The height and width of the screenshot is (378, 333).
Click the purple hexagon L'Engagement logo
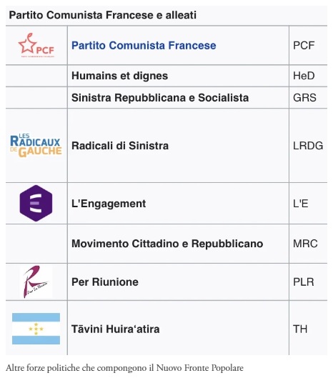pos(36,203)
